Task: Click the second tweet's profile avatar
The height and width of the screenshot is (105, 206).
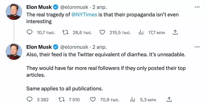Action: [14, 51]
